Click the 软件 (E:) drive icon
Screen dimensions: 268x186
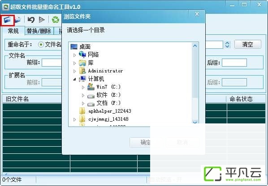coord(91,96)
